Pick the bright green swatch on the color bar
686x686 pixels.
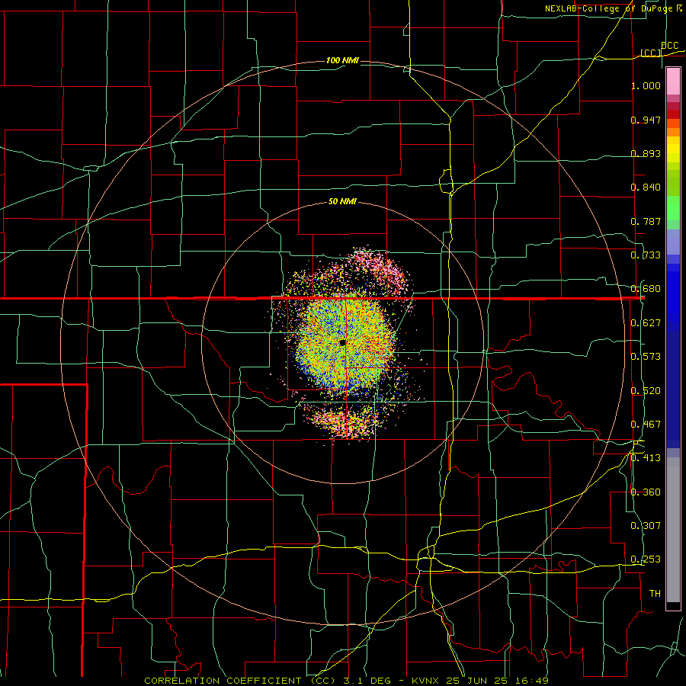[673, 208]
